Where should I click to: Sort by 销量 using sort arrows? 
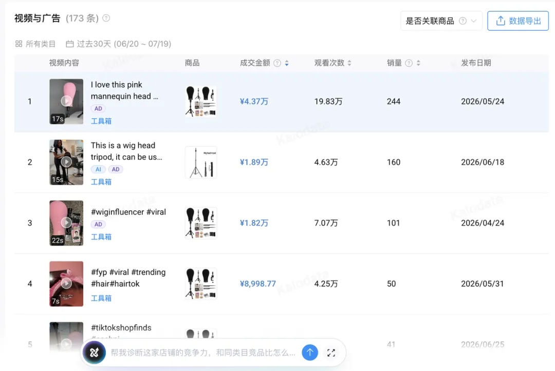[418, 63]
